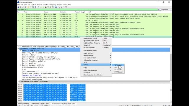Click filter bookmark icon left of filter

[18, 10]
